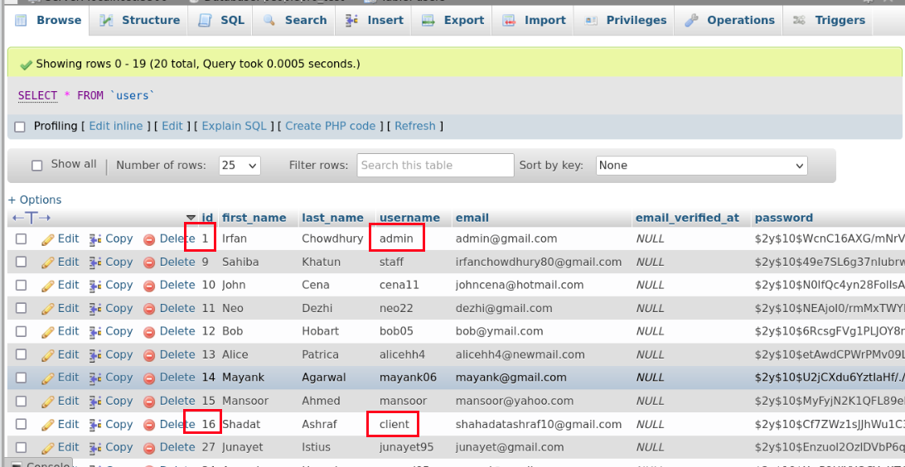Open the Sort by key dropdown
The width and height of the screenshot is (905, 467).
[x=701, y=166]
